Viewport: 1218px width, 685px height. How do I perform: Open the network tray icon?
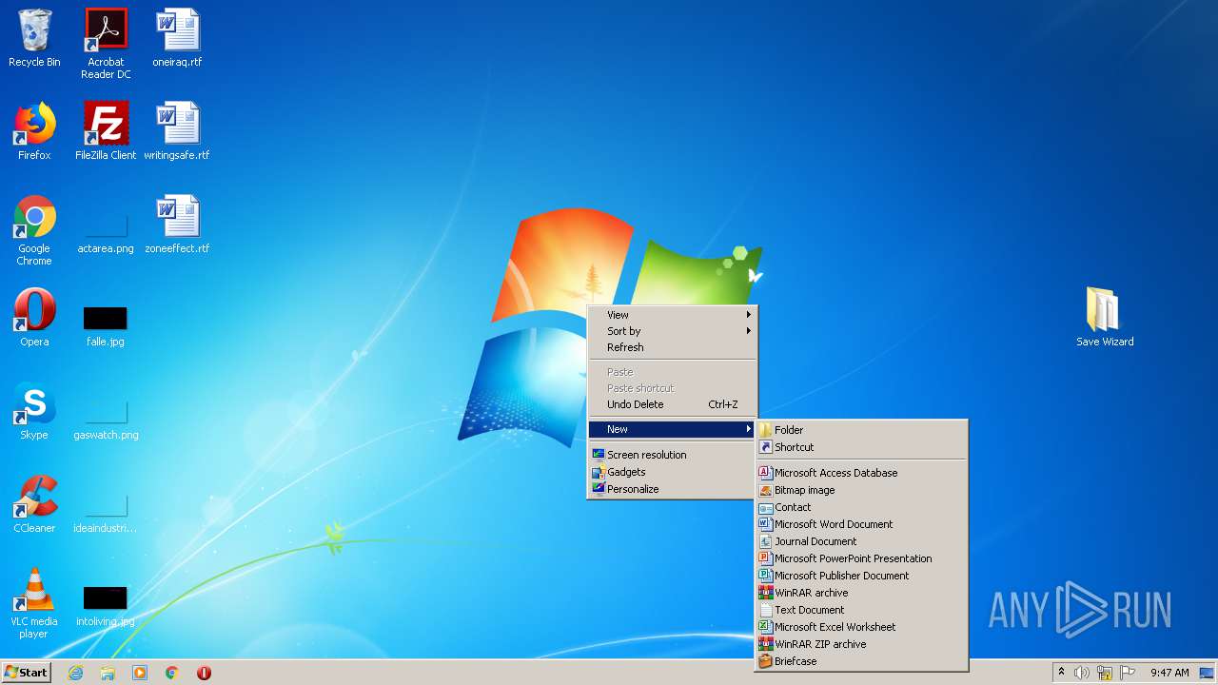(x=1105, y=673)
